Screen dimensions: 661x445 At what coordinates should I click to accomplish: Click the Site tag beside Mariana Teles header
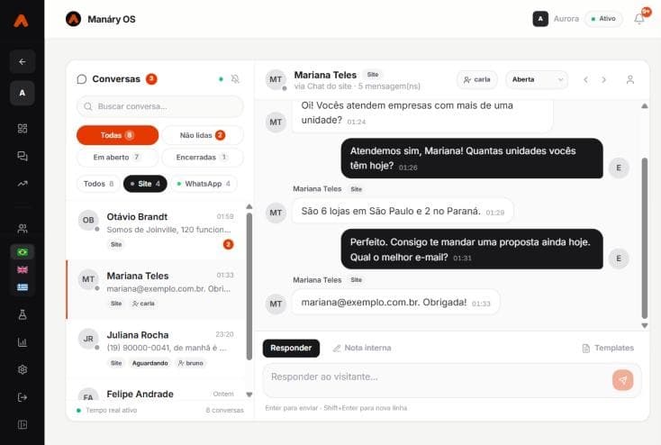click(x=373, y=74)
